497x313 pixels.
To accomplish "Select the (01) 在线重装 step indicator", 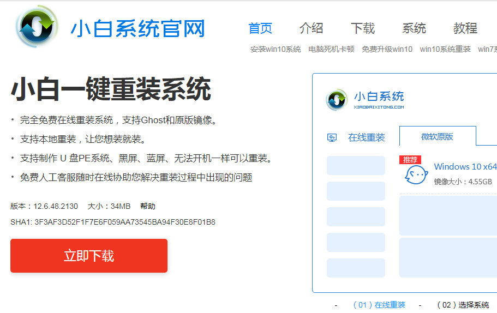I will (x=379, y=305).
